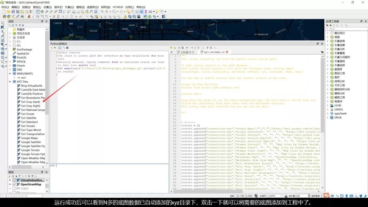Click the Browser panel filter icon

coord(16,25)
